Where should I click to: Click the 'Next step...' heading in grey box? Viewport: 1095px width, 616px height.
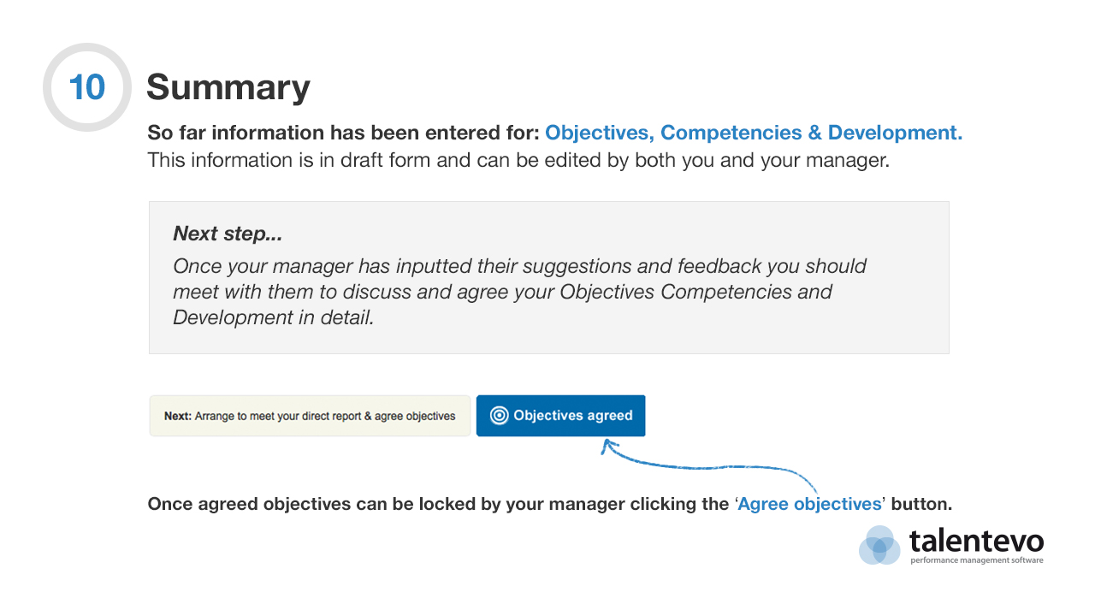point(228,233)
